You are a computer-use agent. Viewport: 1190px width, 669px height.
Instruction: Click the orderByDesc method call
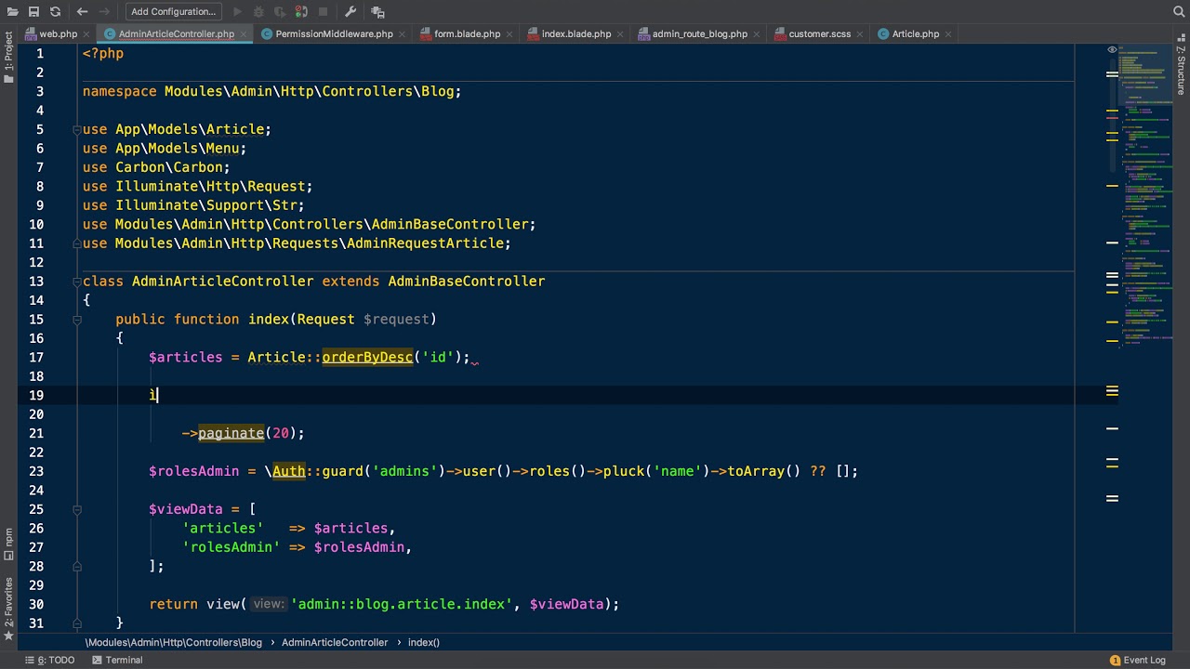367,357
